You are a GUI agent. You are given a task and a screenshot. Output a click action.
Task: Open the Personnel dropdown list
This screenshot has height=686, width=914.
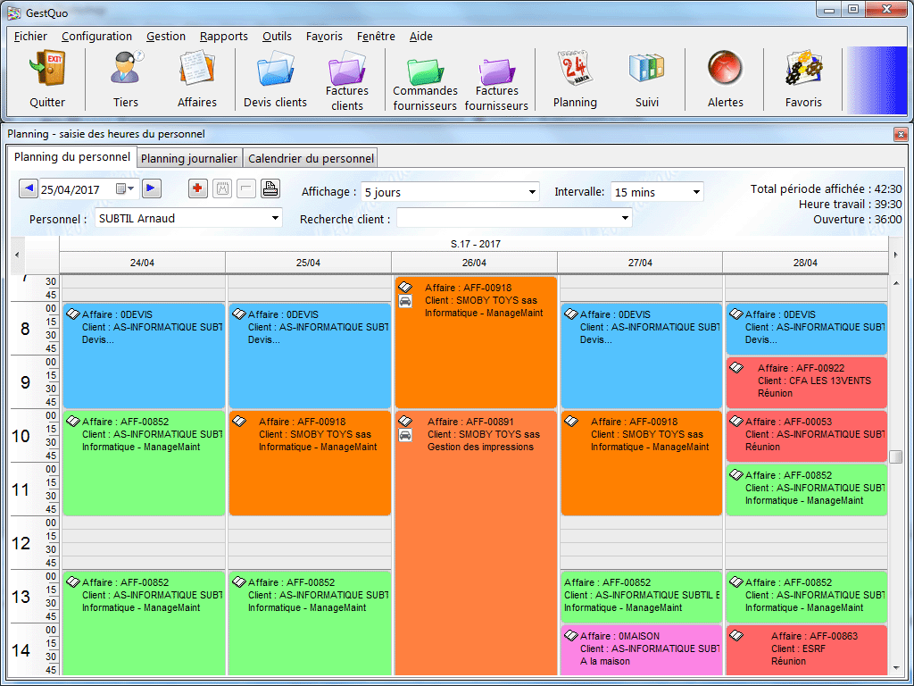click(275, 218)
